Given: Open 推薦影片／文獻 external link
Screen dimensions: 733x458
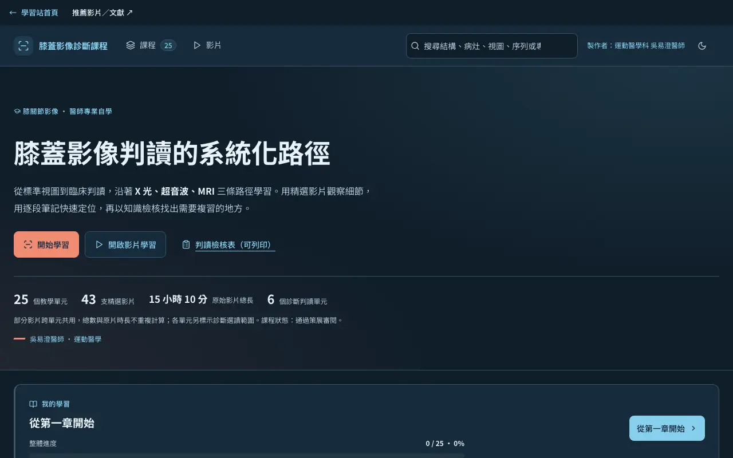Looking at the screenshot, I should [x=103, y=13].
